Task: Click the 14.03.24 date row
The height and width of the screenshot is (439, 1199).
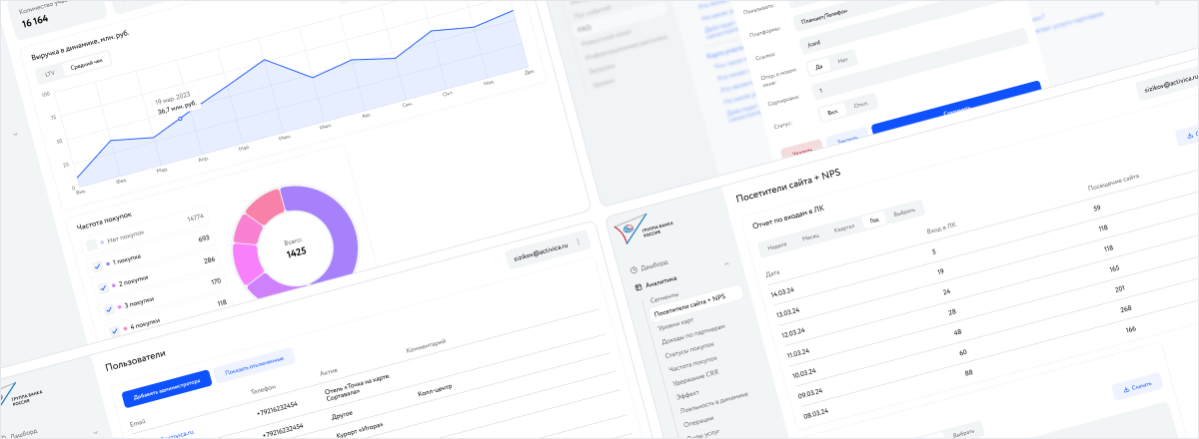Action: (781, 292)
